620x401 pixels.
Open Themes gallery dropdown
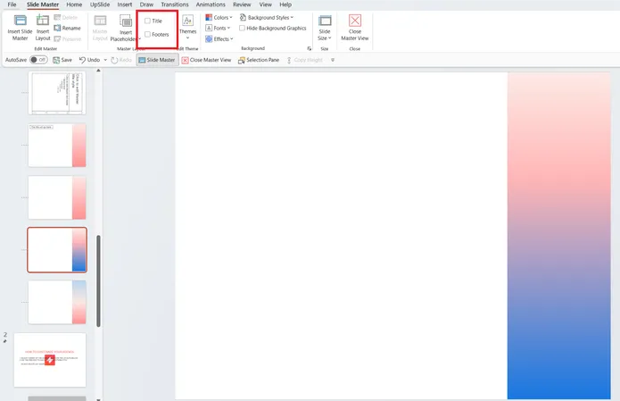click(188, 27)
